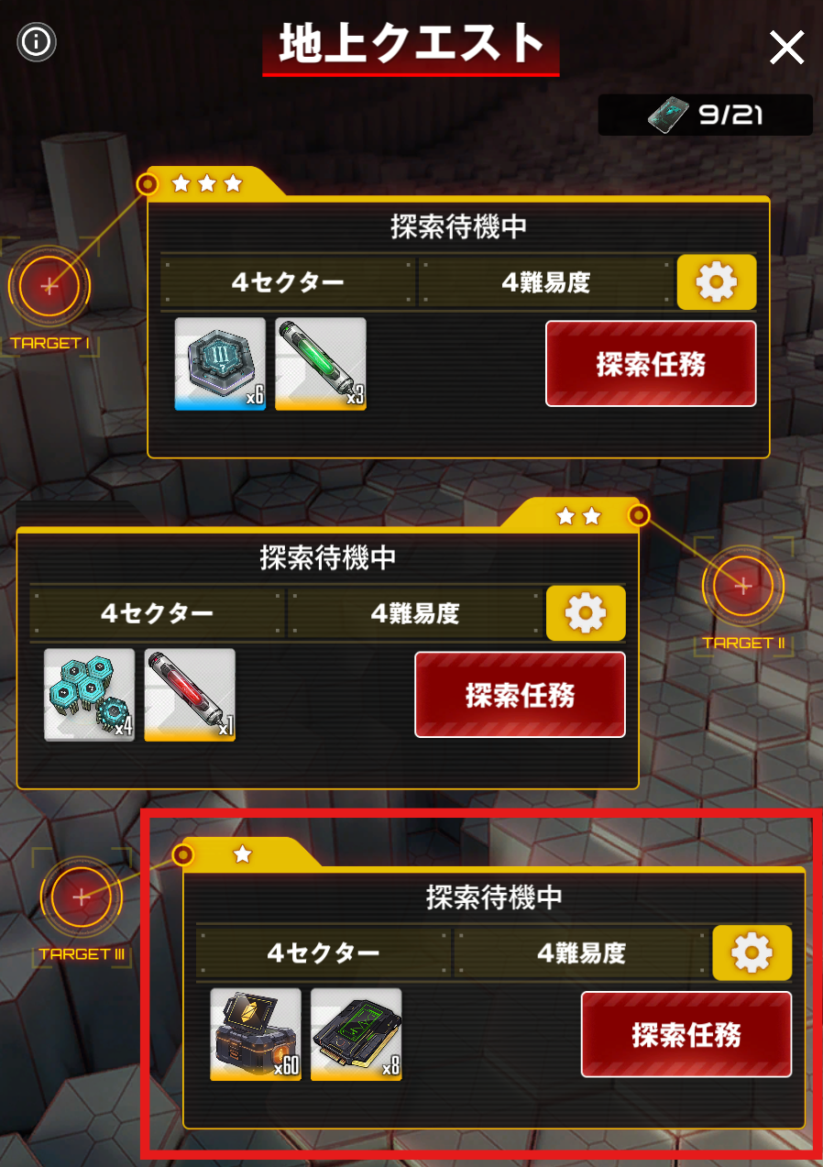Screen dimensions: 823x1167
Task: Start 探索任務 on the two-star quest
Action: pyautogui.click(x=520, y=694)
